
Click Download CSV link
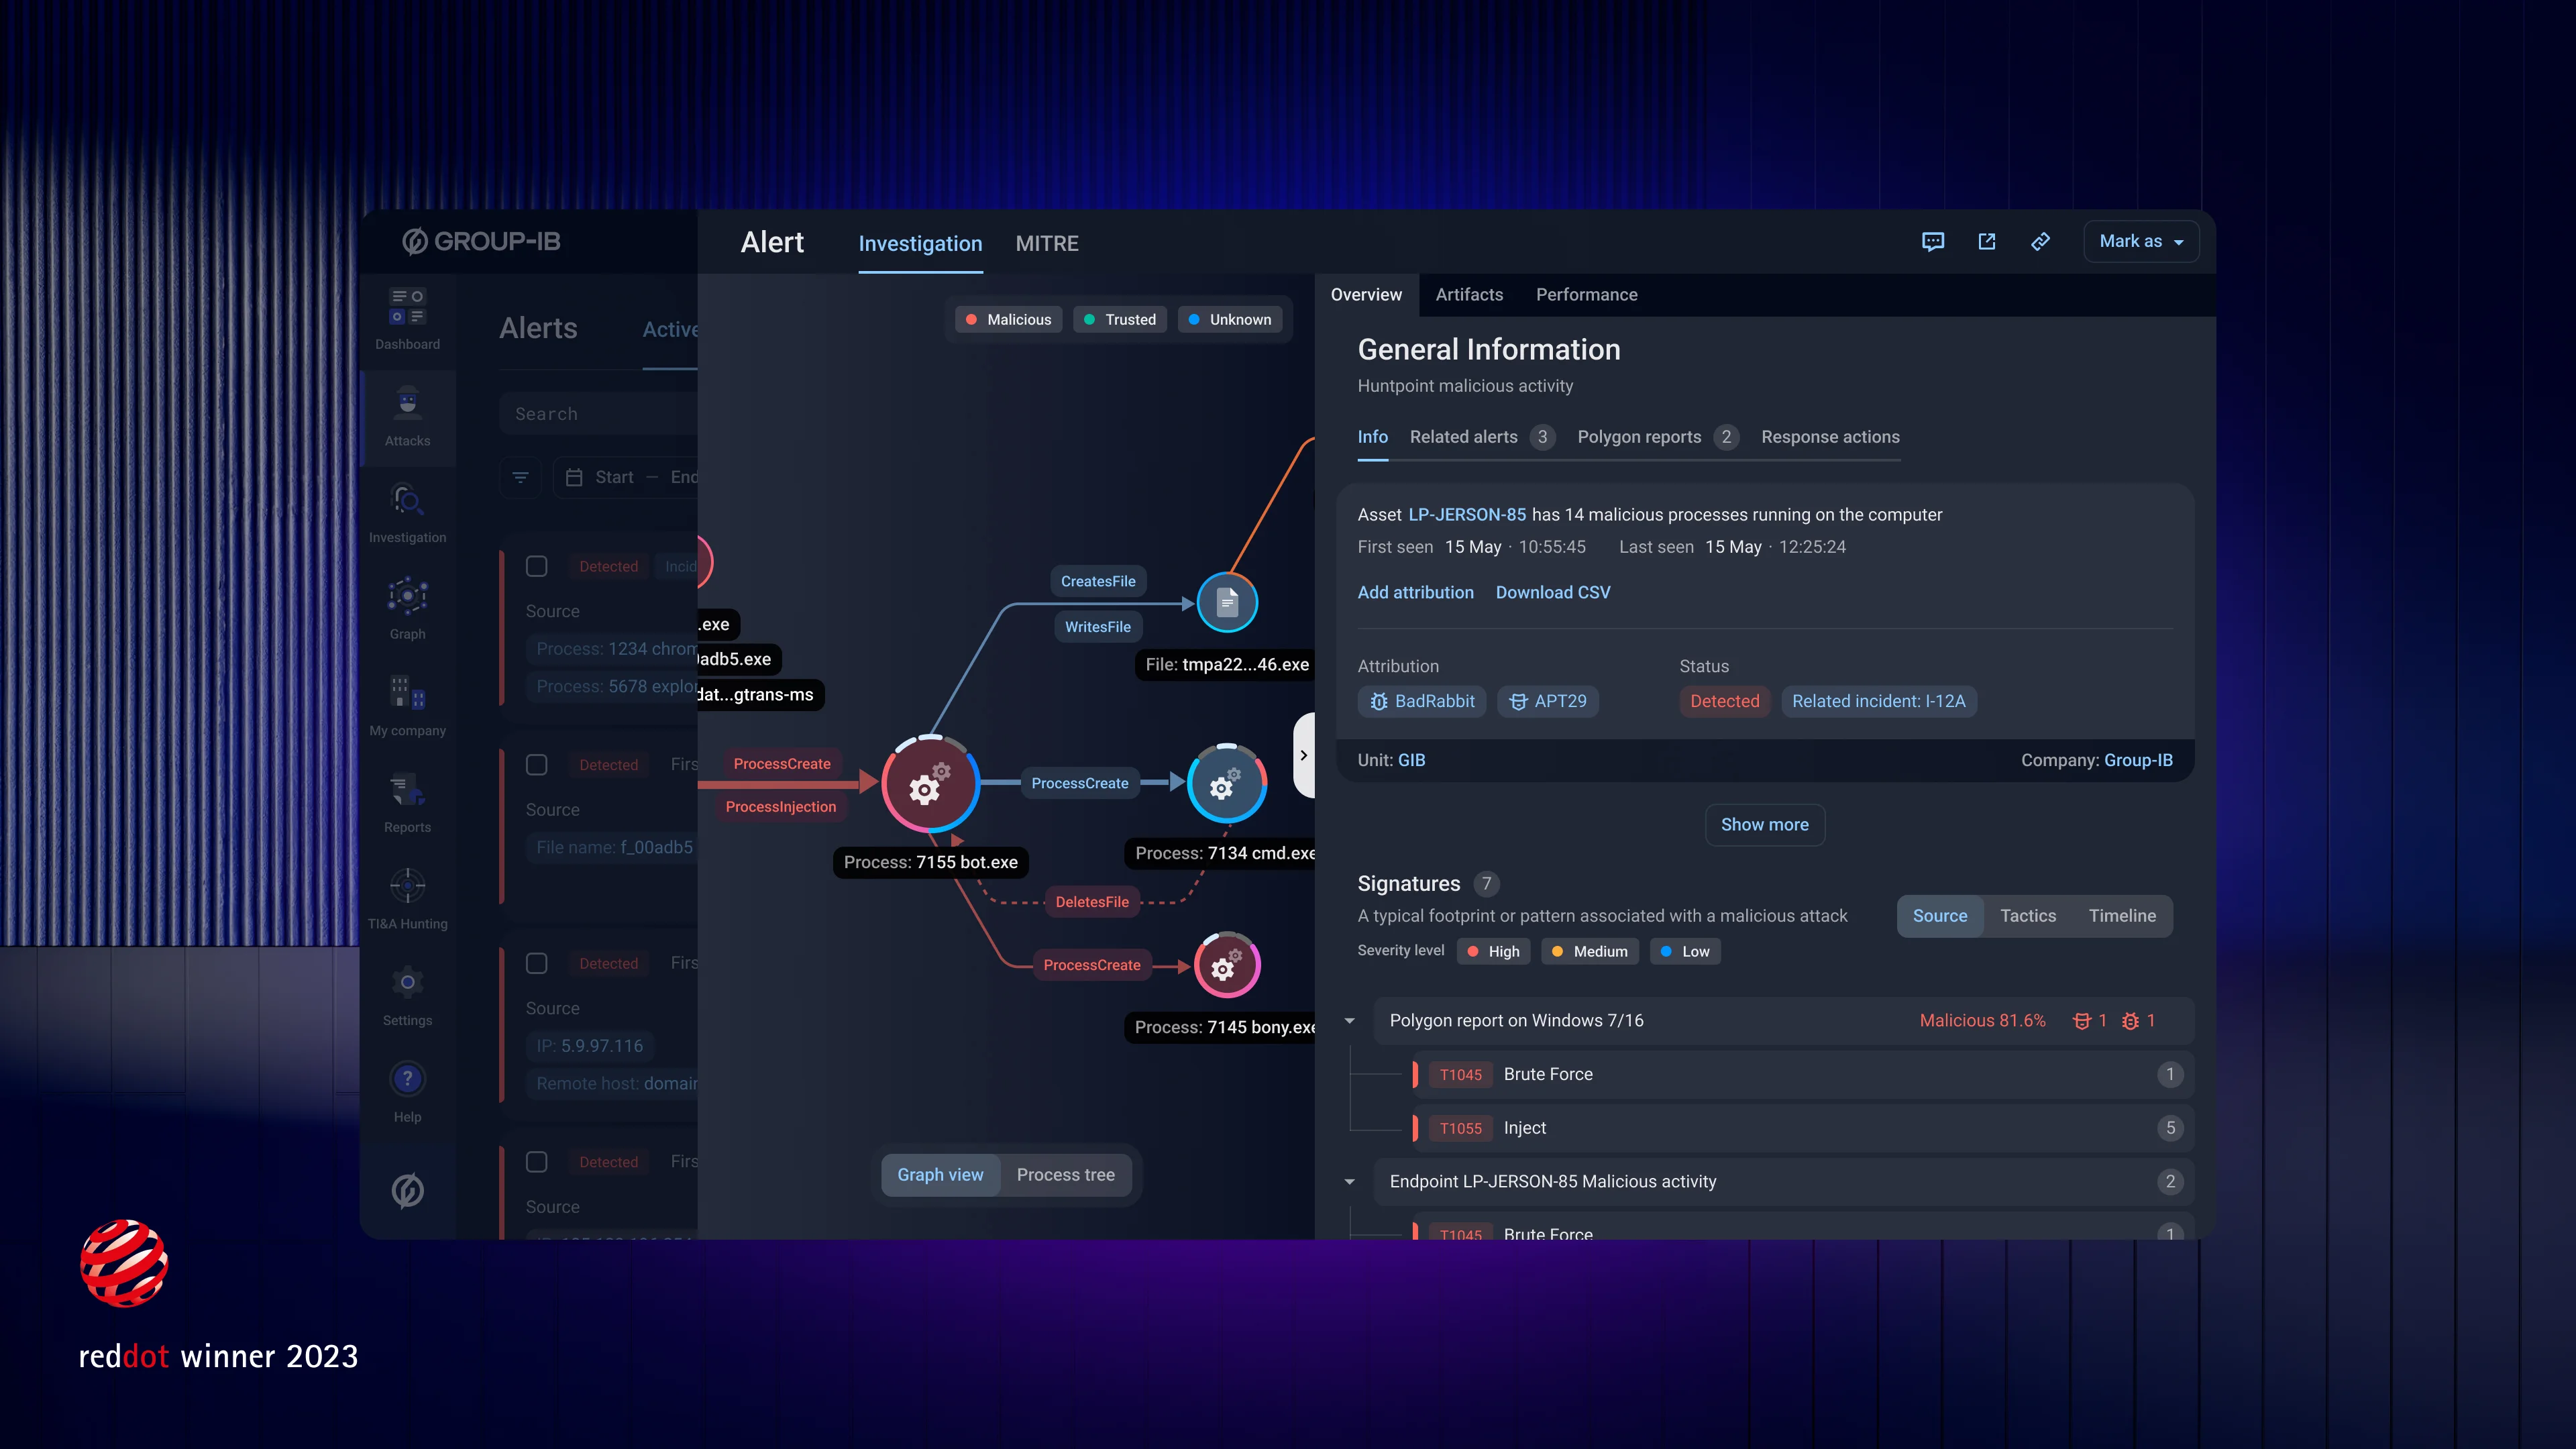[1553, 593]
